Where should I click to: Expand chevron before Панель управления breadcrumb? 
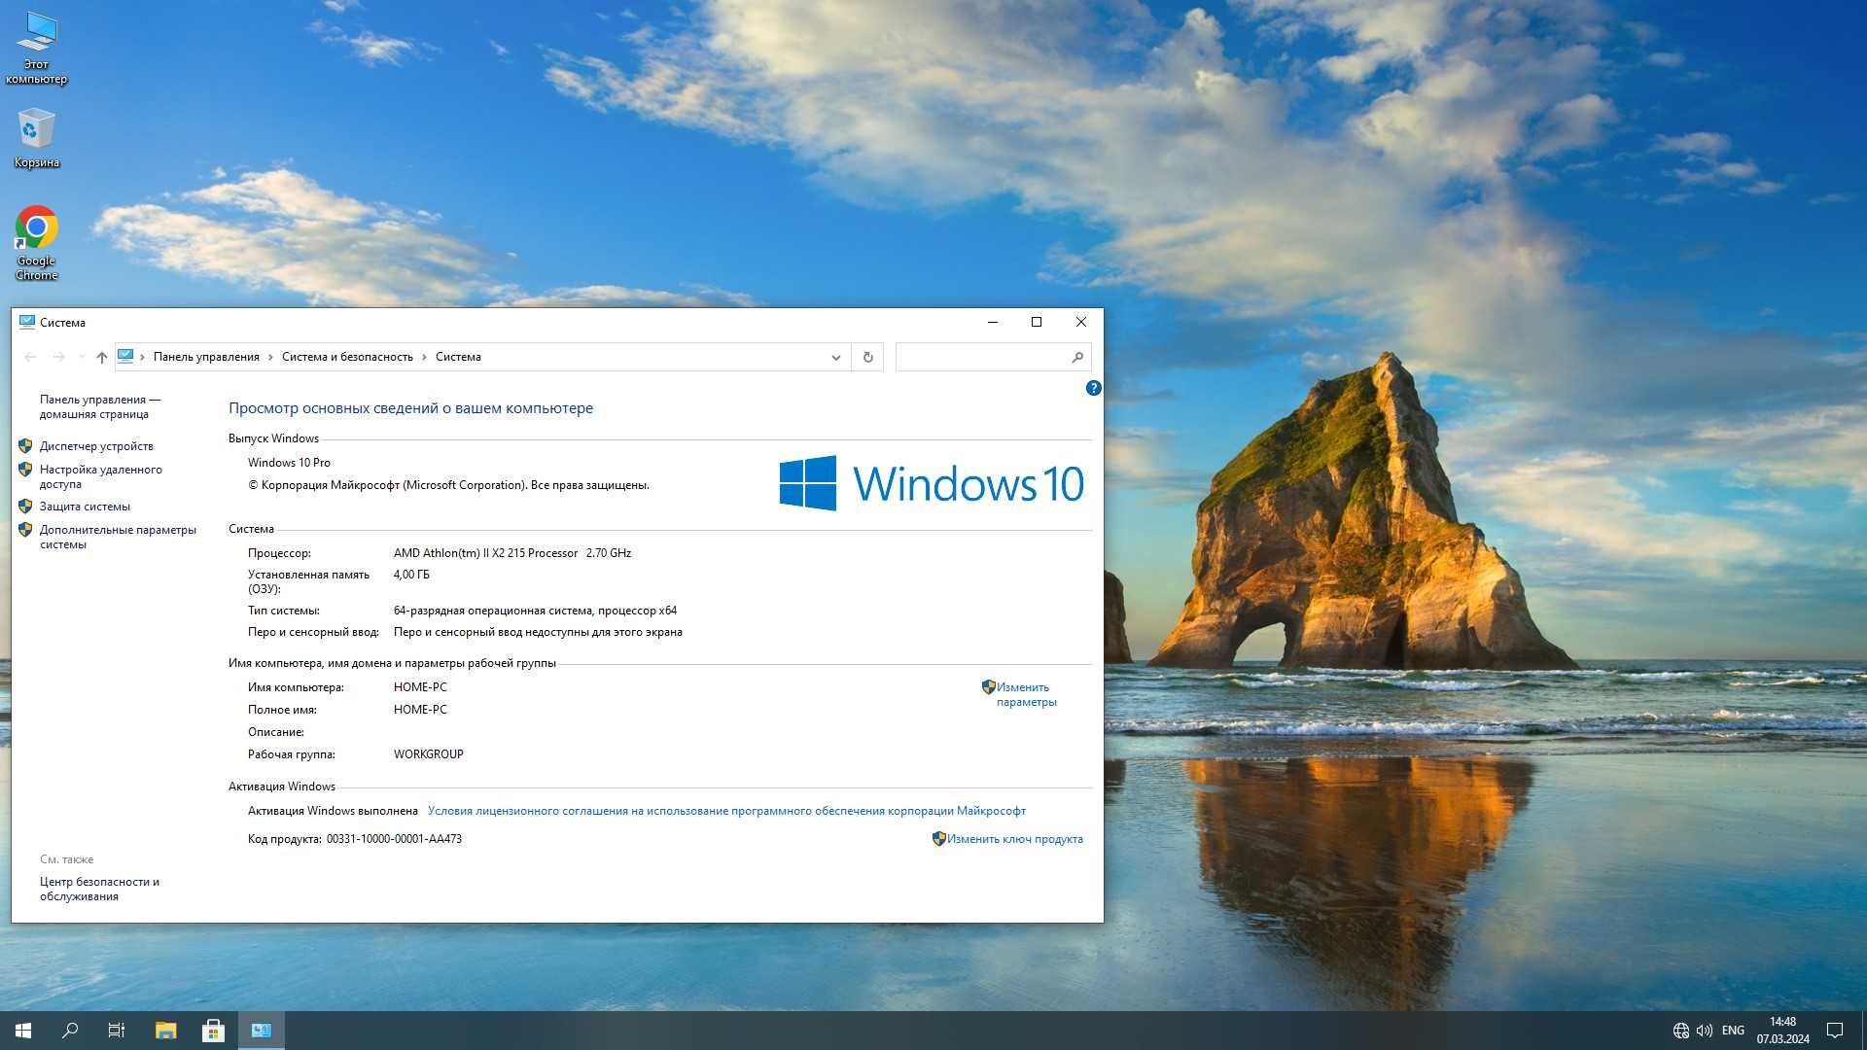coord(142,357)
